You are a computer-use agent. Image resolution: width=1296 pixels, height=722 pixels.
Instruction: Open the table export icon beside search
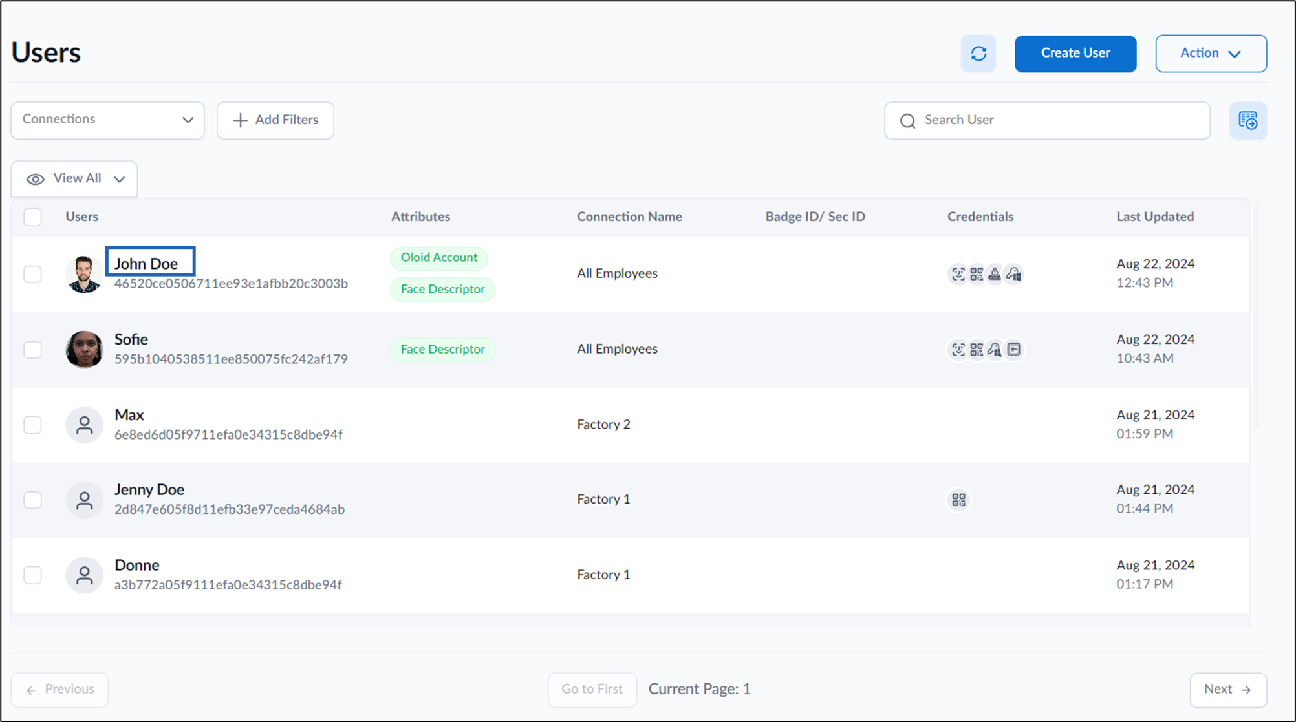tap(1247, 120)
